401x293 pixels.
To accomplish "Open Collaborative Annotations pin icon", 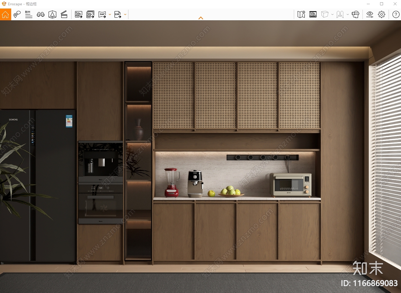I will (17, 15).
